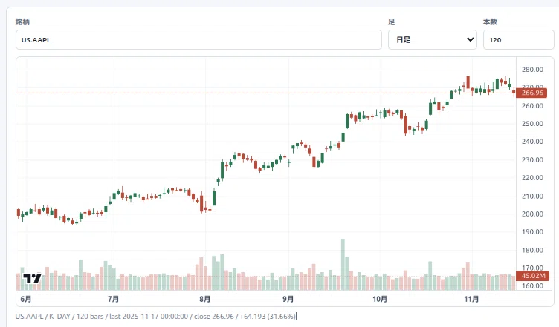559x327 pixels.
Task: Click the 銘柄 field label
Action: [22, 22]
